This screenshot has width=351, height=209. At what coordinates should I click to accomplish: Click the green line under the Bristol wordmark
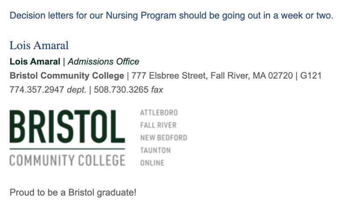click(x=67, y=149)
